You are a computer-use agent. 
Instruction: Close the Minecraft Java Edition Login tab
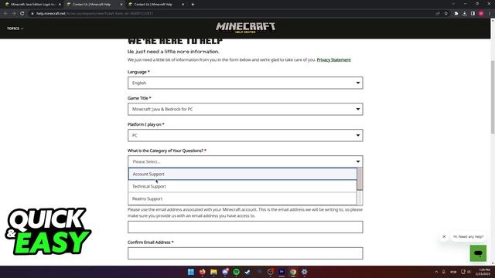pyautogui.click(x=60, y=5)
